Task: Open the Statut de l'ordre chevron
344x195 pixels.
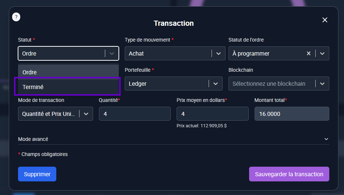Action: tap(322, 53)
